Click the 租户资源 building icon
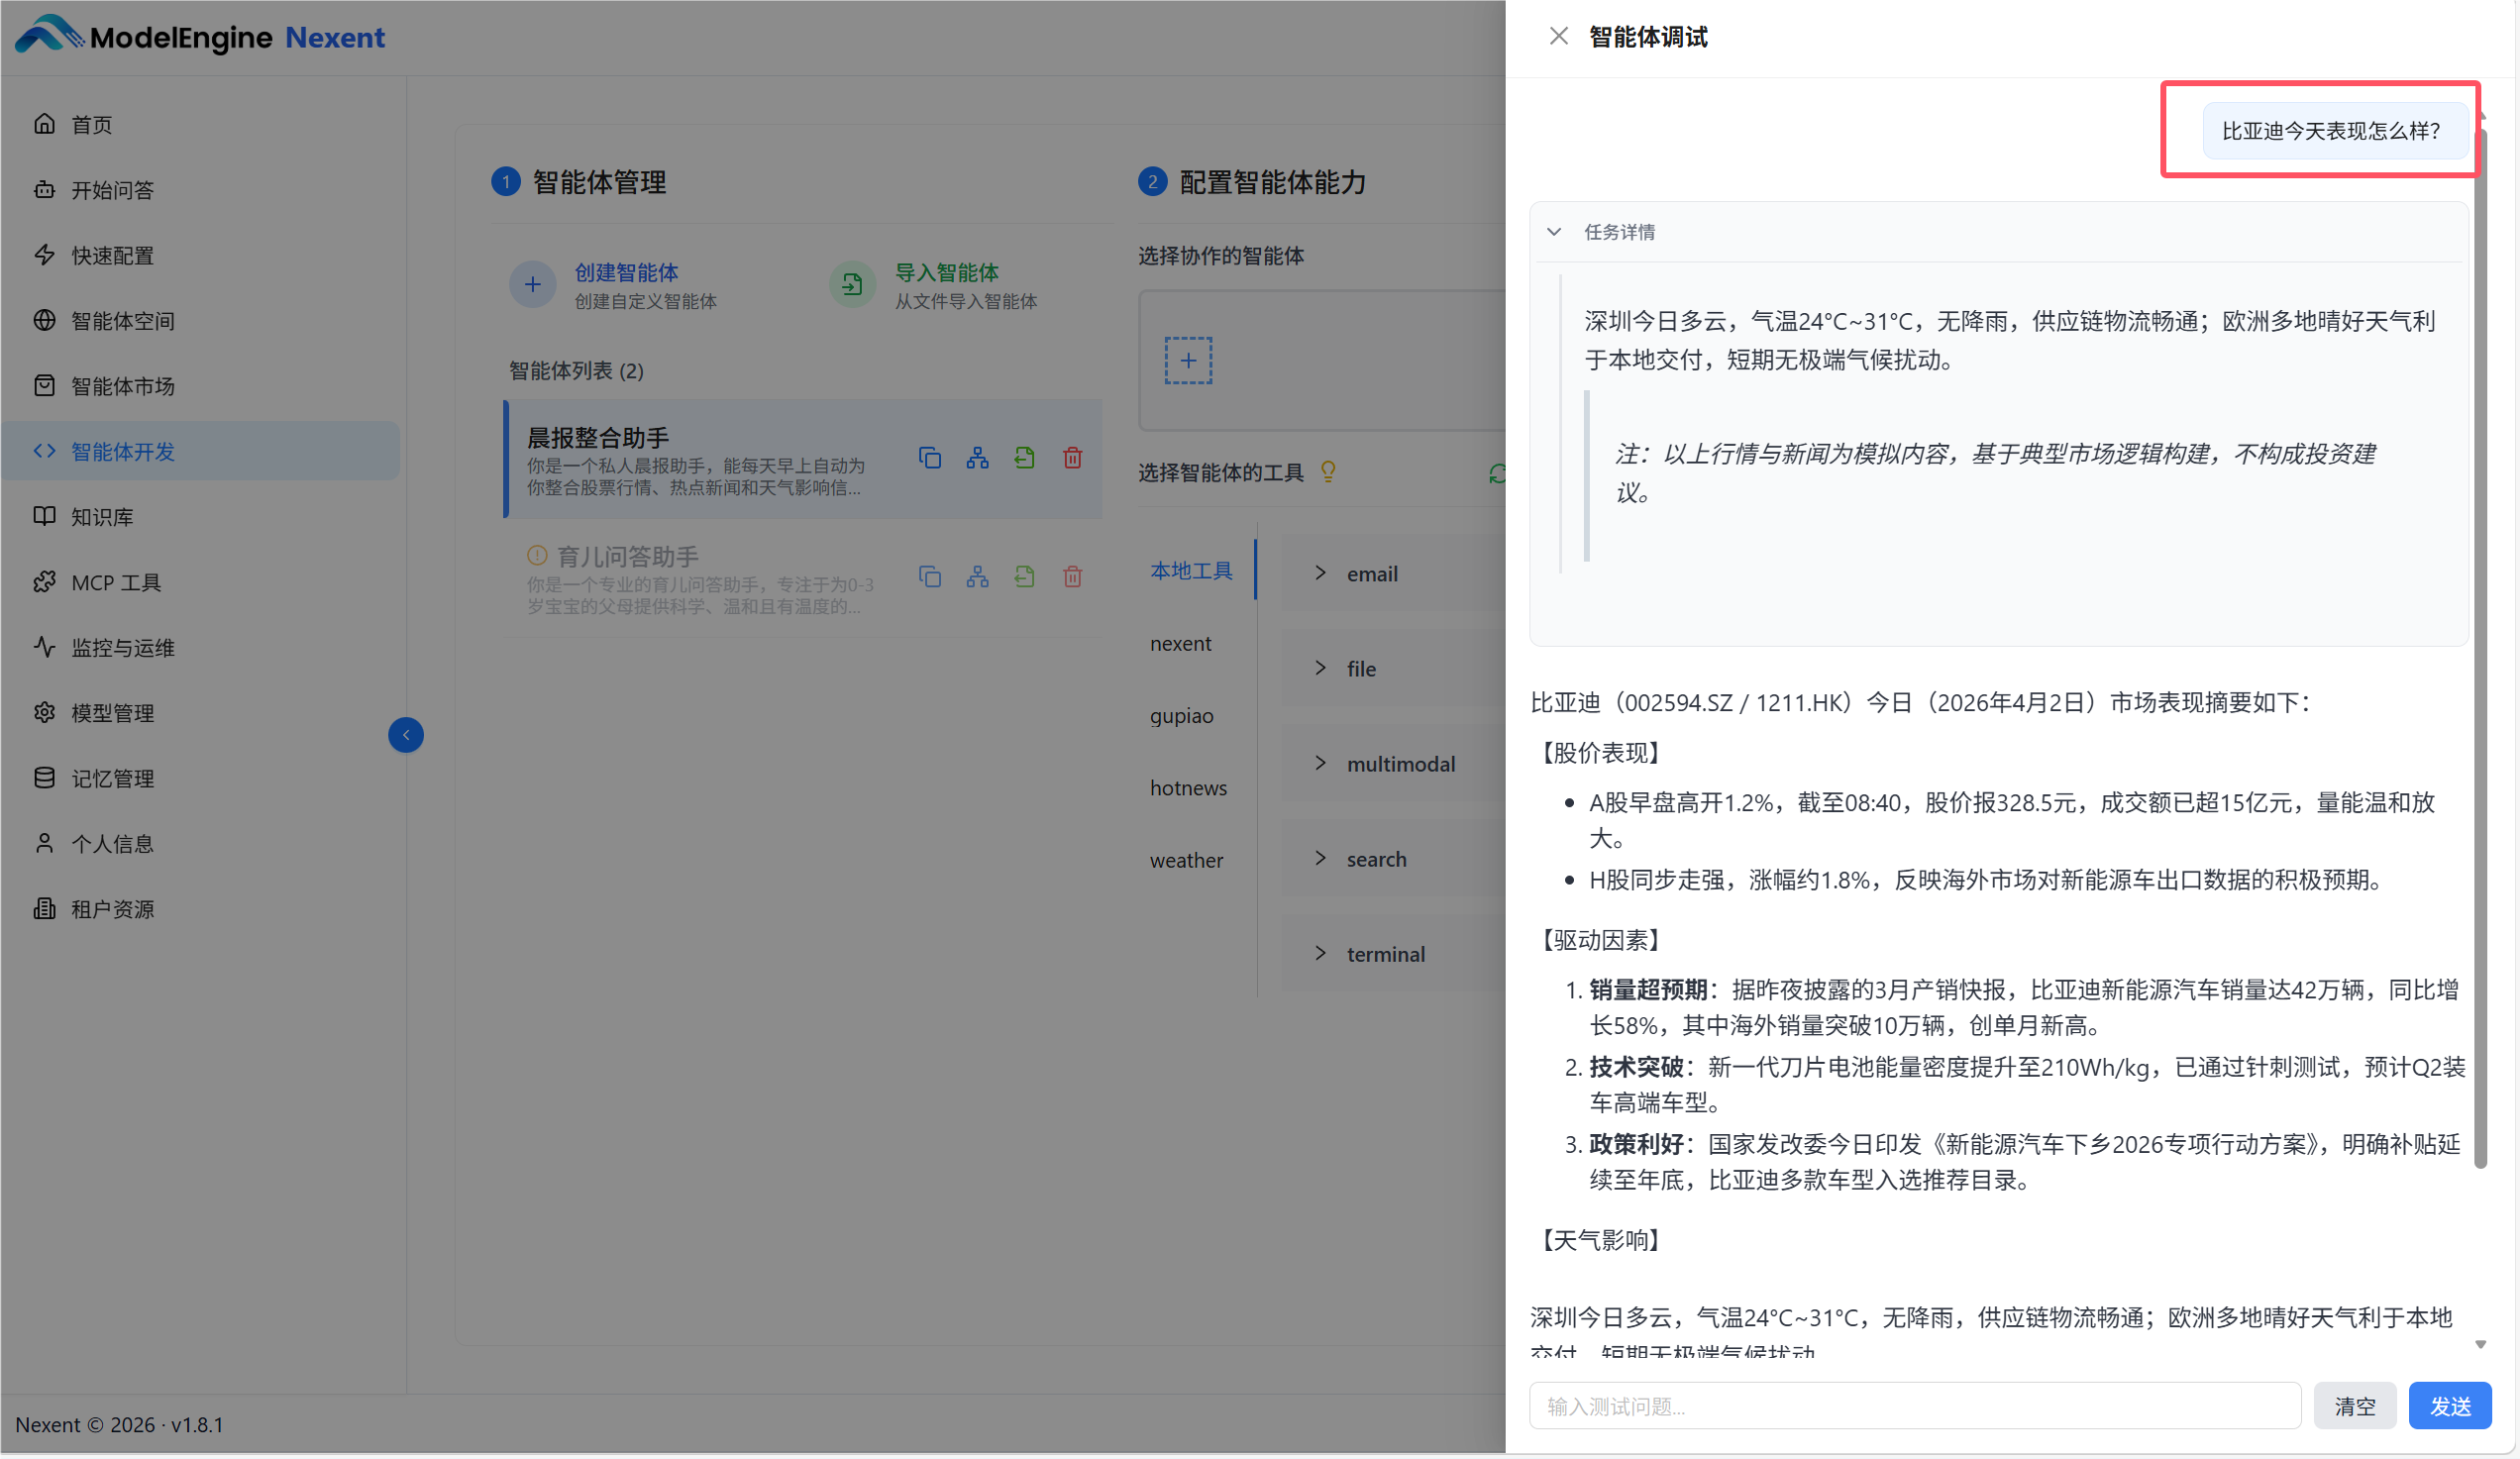 tap(44, 909)
